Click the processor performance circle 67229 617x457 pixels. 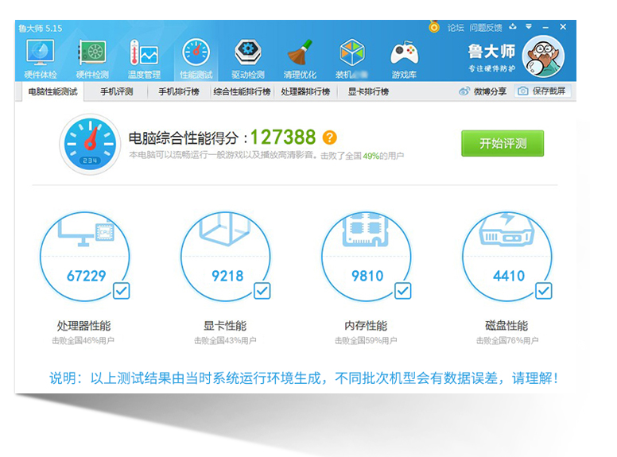coord(84,257)
